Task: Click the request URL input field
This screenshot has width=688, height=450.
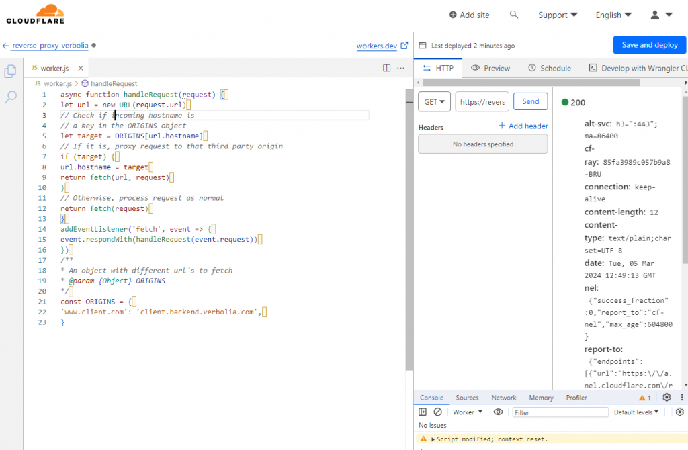Action: 482,102
